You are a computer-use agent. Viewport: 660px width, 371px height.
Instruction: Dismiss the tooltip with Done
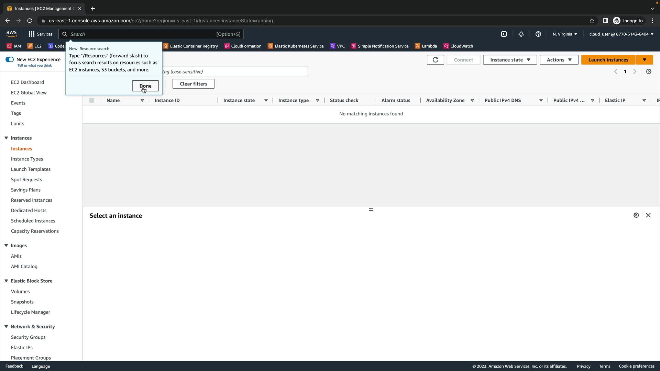click(x=145, y=86)
